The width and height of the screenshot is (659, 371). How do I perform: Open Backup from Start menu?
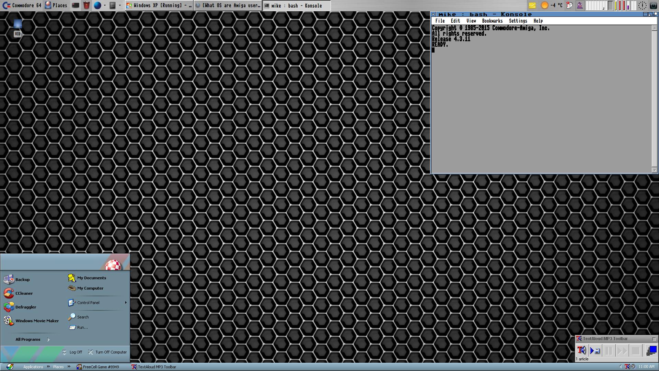click(x=17, y=280)
